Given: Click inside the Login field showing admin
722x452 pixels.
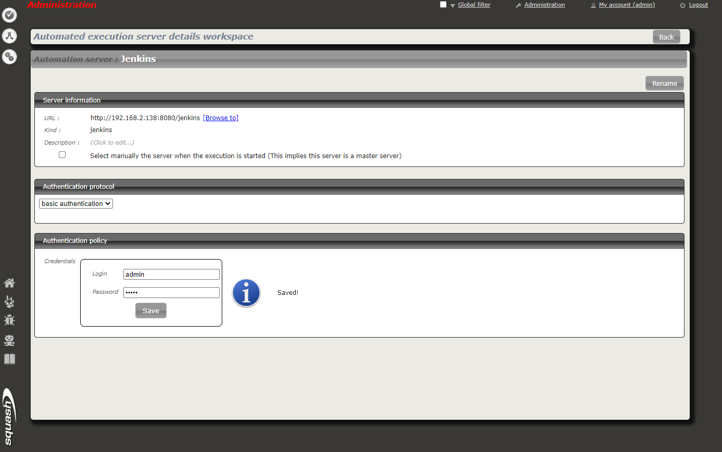Looking at the screenshot, I should pos(171,274).
